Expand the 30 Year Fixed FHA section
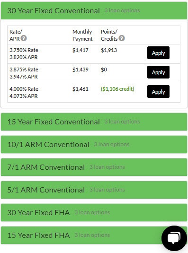The image size is (188, 253). click(94, 212)
